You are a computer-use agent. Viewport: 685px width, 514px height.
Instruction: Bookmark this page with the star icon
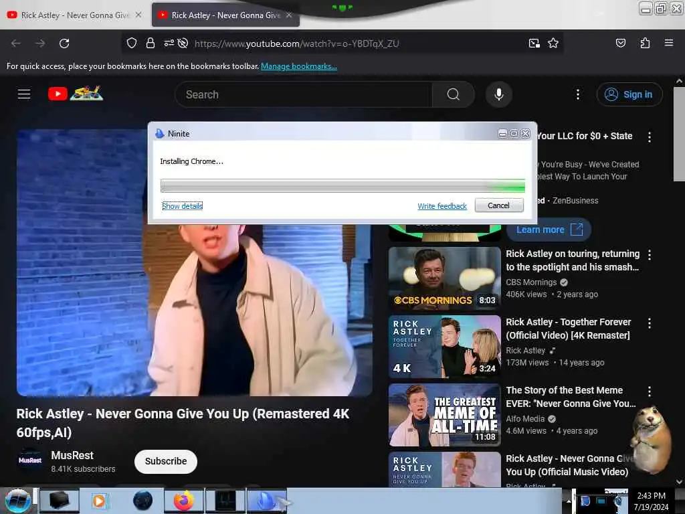tap(553, 43)
